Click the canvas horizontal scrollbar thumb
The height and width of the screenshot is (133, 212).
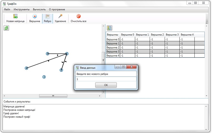(x=53, y=96)
